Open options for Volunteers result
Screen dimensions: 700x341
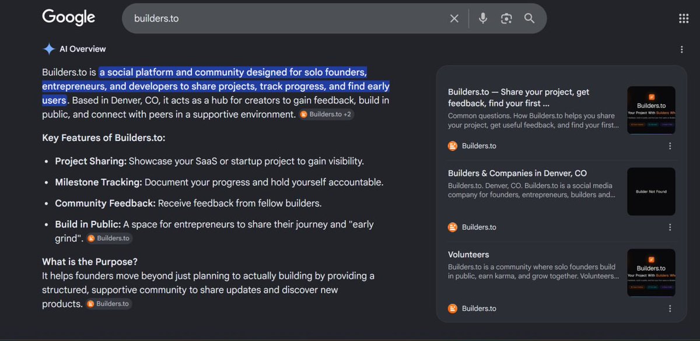[670, 309]
